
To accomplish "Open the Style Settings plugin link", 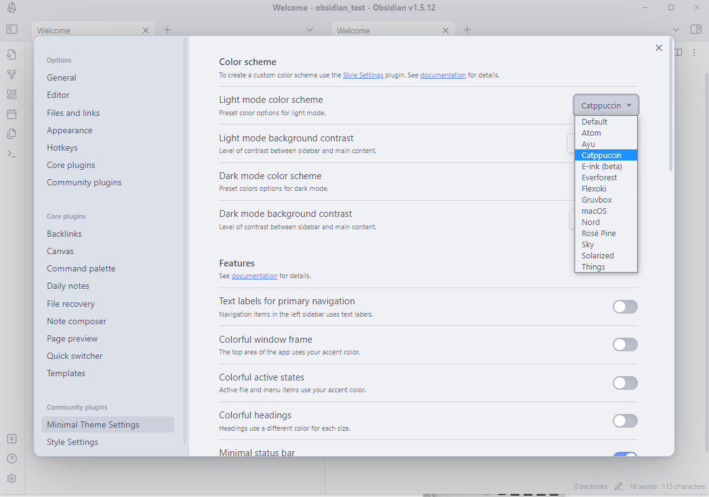I will click(363, 75).
